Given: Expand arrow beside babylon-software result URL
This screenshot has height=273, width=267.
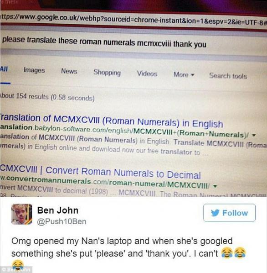Looking at the screenshot, I should click(254, 135).
